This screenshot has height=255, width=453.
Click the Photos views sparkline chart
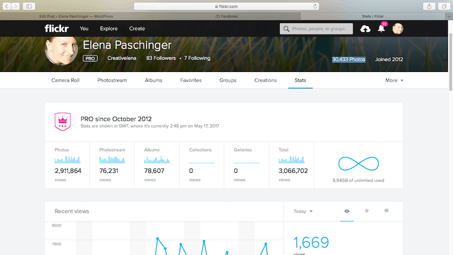tap(67, 160)
